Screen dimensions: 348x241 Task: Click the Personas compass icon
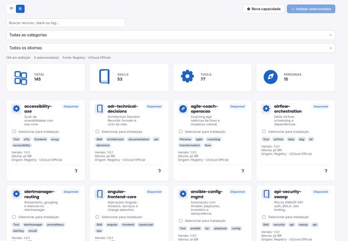pyautogui.click(x=270, y=77)
